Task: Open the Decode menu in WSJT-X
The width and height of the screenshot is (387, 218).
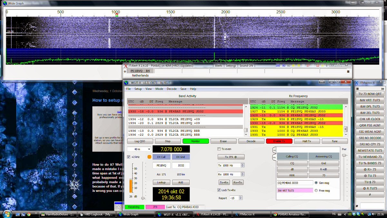Action: [172, 89]
